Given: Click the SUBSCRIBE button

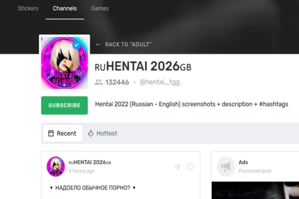Looking at the screenshot, I should coord(64,105).
